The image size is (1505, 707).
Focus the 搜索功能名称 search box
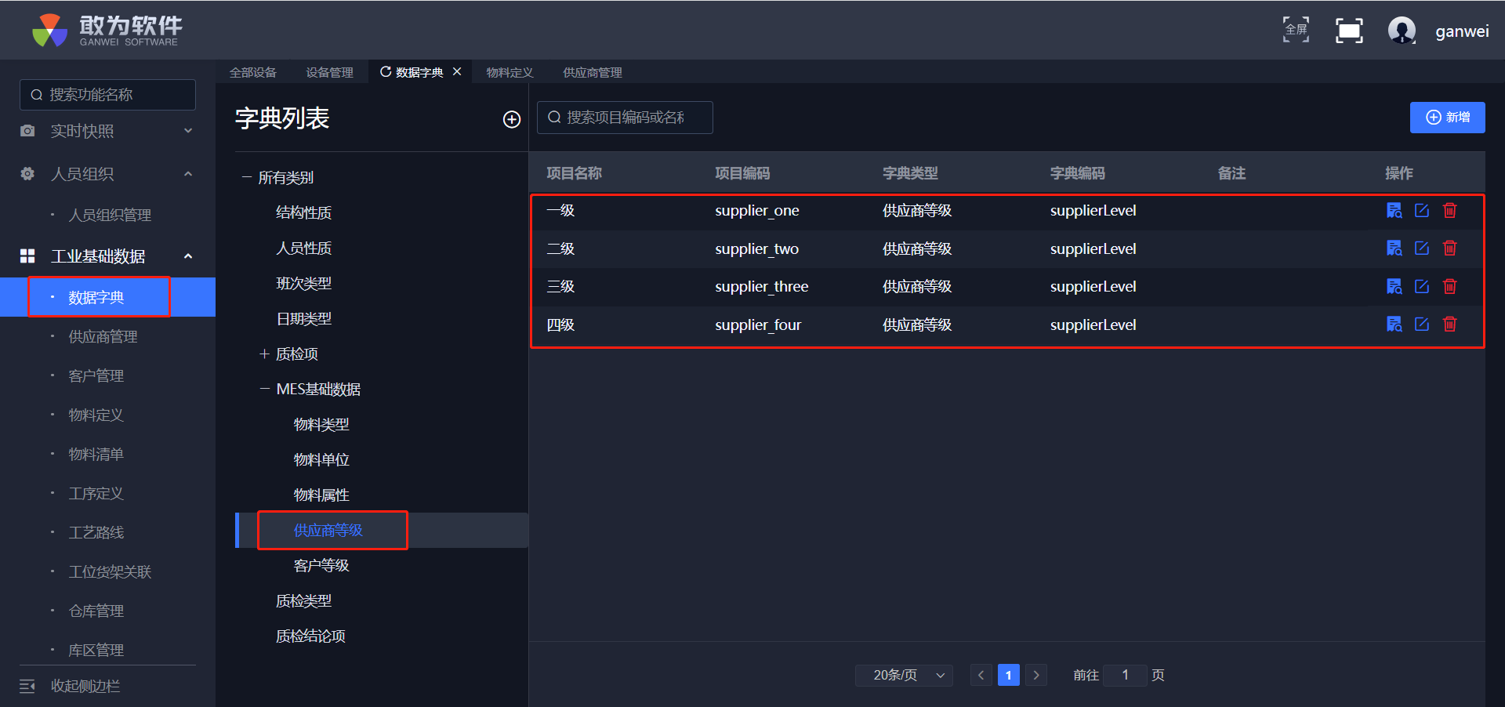(x=107, y=95)
